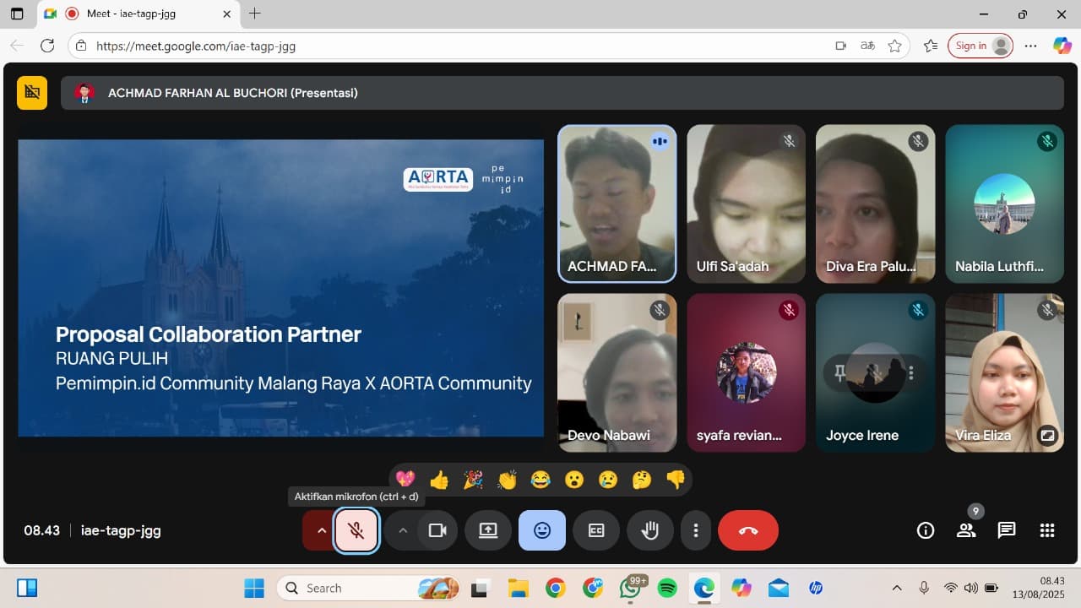Viewport: 1081px width, 608px height.
Task: Send the thumbs up emoji reaction
Action: (x=439, y=480)
